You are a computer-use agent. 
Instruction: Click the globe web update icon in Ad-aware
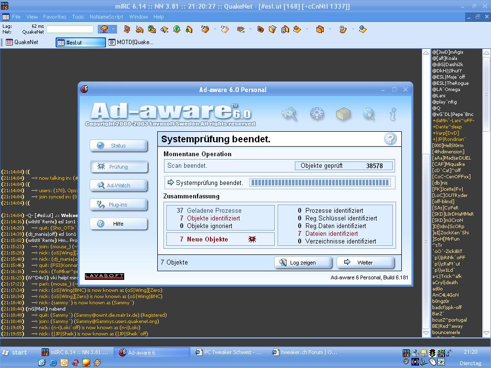click(x=368, y=114)
